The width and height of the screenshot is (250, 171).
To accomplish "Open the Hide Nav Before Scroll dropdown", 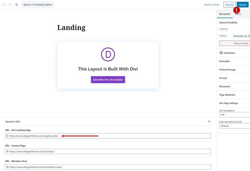I will (x=235, y=126).
